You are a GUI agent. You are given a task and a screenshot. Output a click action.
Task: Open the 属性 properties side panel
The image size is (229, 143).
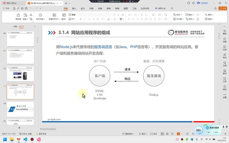coord(224,31)
